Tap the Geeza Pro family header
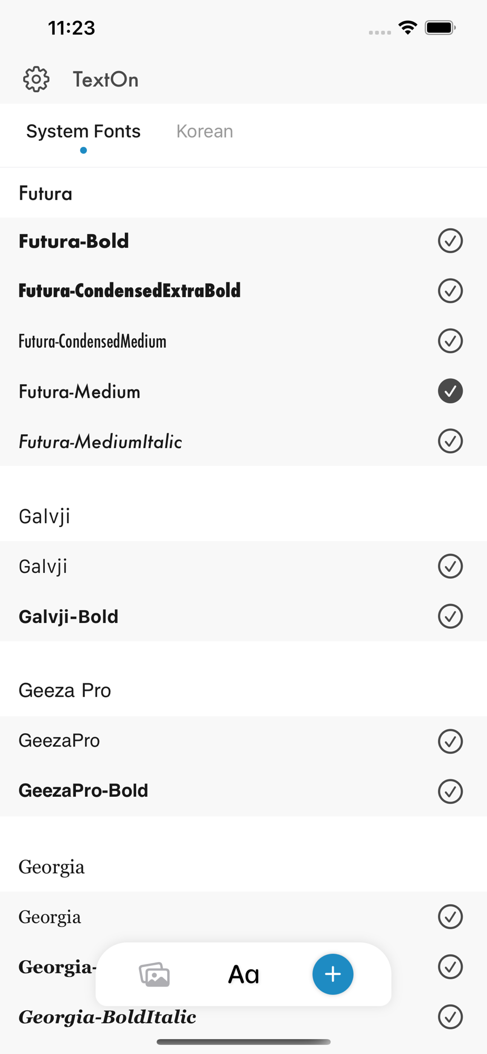This screenshot has width=487, height=1054. tap(65, 690)
